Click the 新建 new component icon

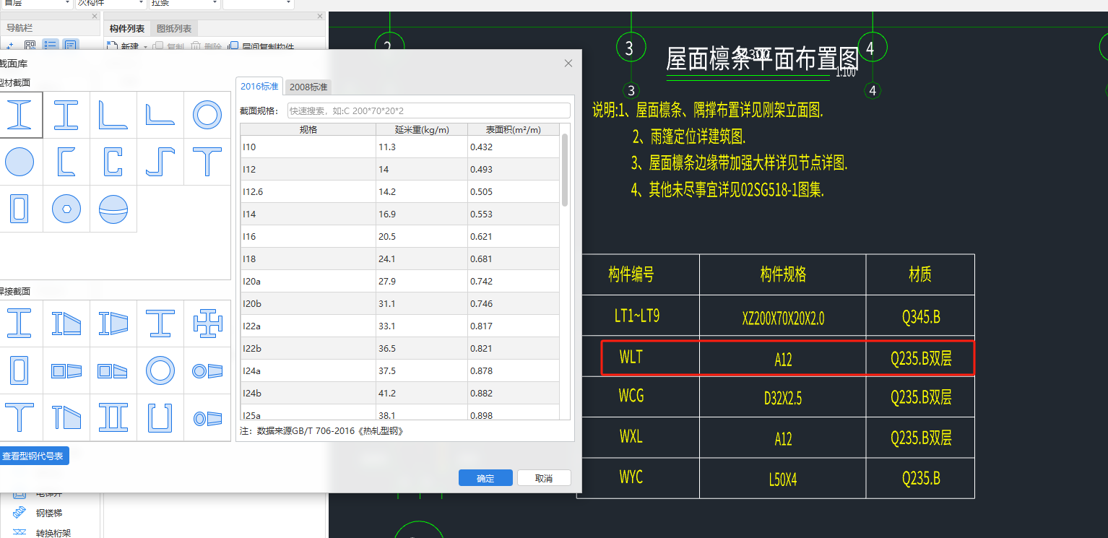112,47
